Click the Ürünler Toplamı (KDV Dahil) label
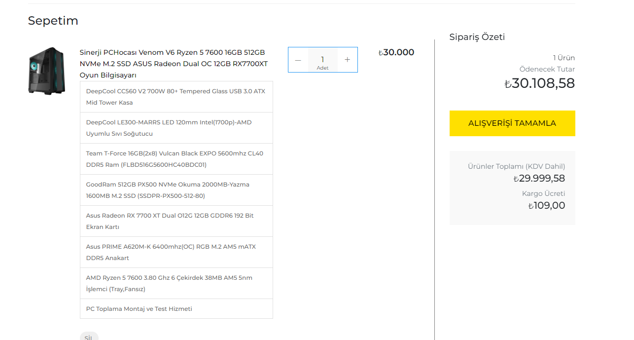Screen dimensions: 634x340 [517, 166]
